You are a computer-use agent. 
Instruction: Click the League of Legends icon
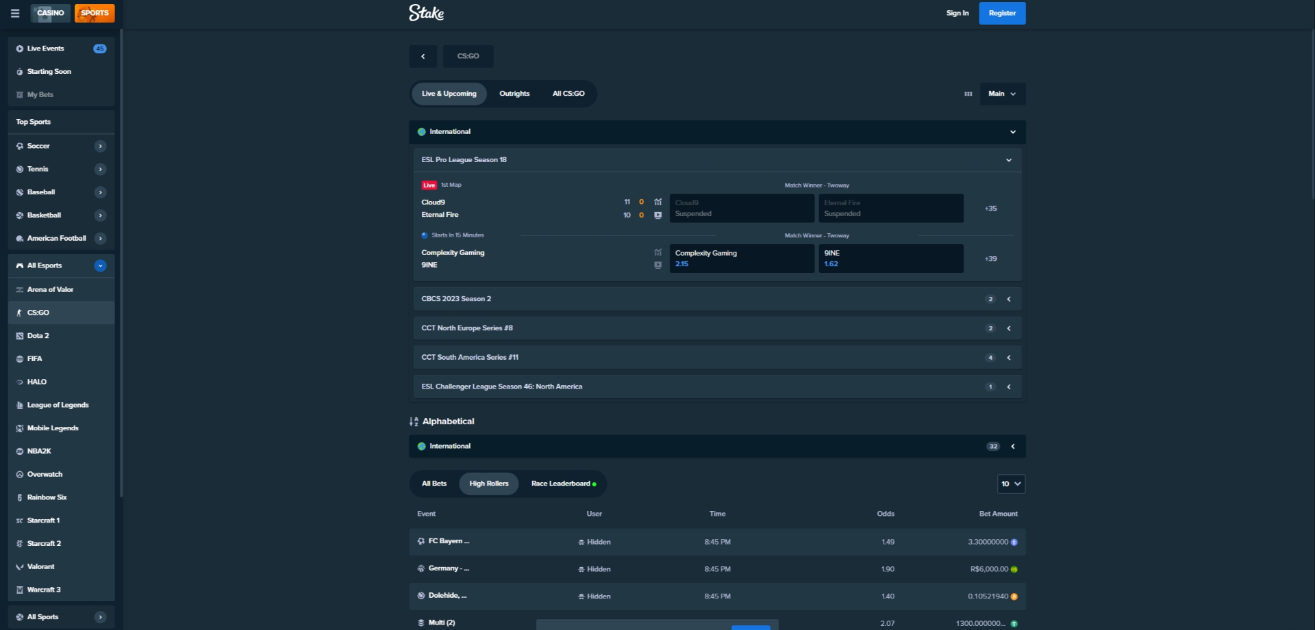tap(20, 405)
